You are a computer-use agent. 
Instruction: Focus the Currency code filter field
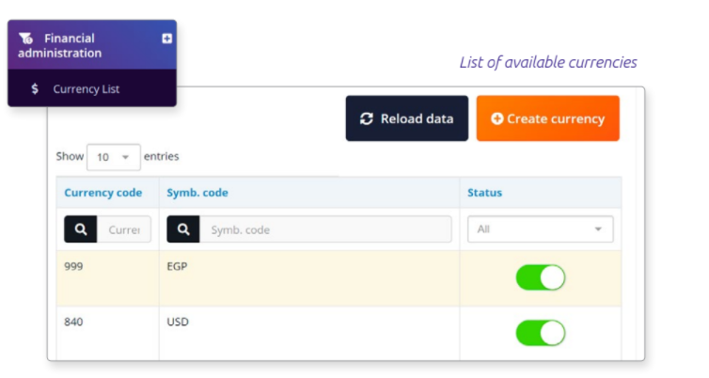pos(122,229)
